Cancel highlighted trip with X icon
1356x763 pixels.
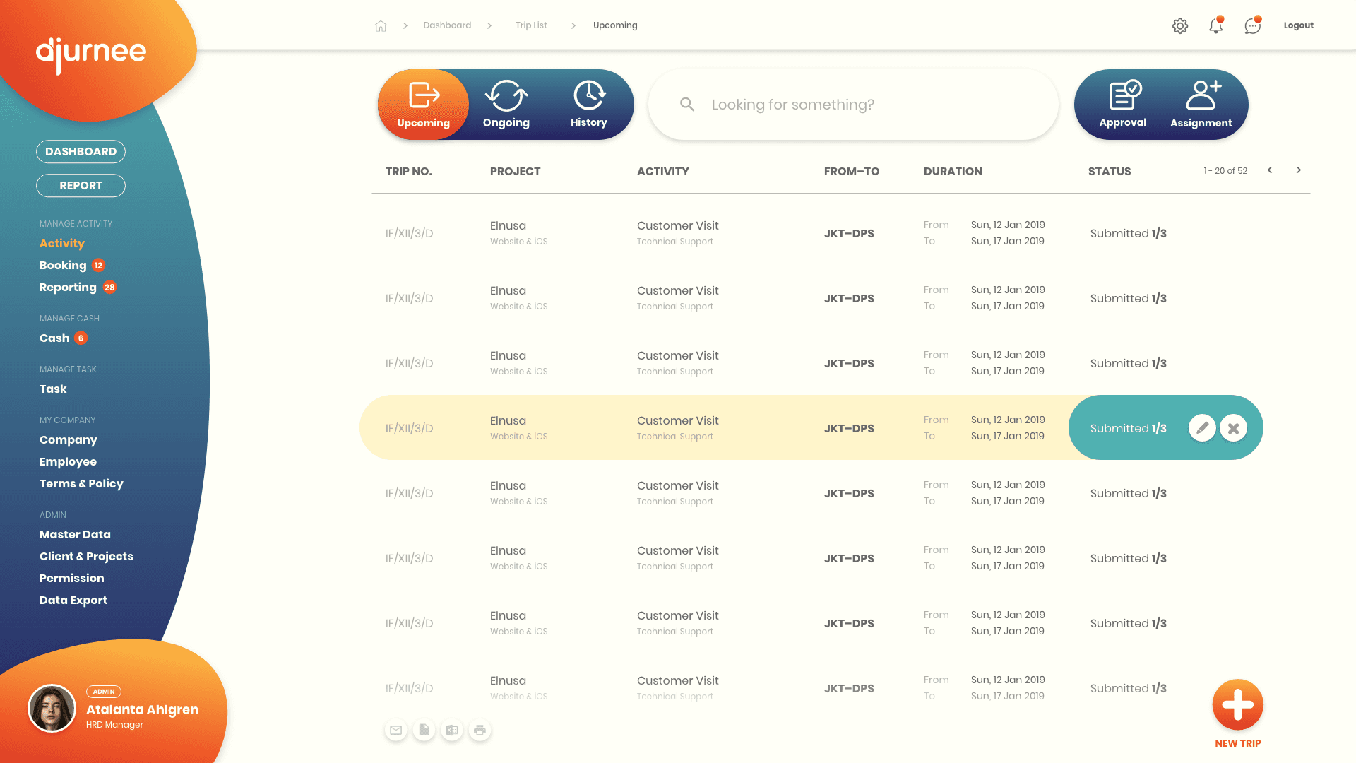tap(1233, 428)
